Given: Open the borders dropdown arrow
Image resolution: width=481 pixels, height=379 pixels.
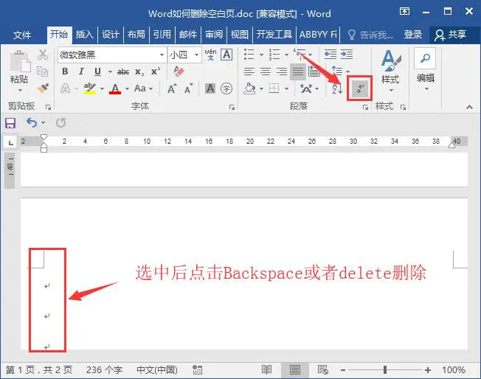Looking at the screenshot, I should click(286, 89).
